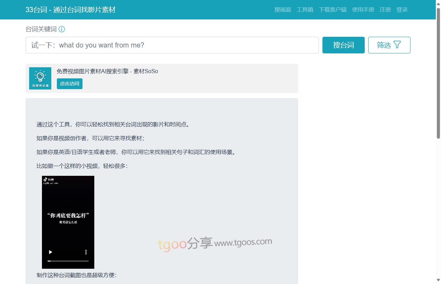The height and width of the screenshot is (284, 441).
Task: Click 注册 to sign up
Action: pos(385,10)
